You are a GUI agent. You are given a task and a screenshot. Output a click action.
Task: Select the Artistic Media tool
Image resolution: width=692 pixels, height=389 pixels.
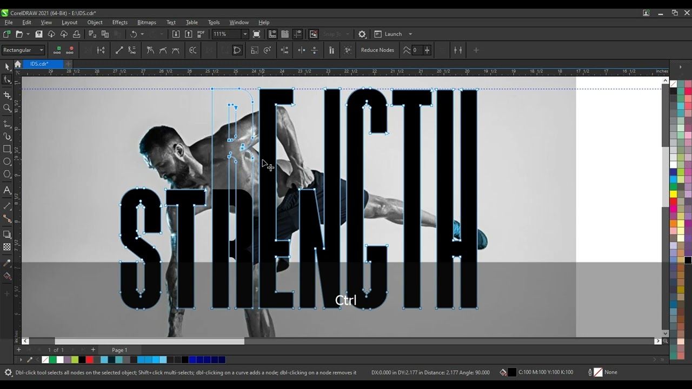(x=7, y=137)
